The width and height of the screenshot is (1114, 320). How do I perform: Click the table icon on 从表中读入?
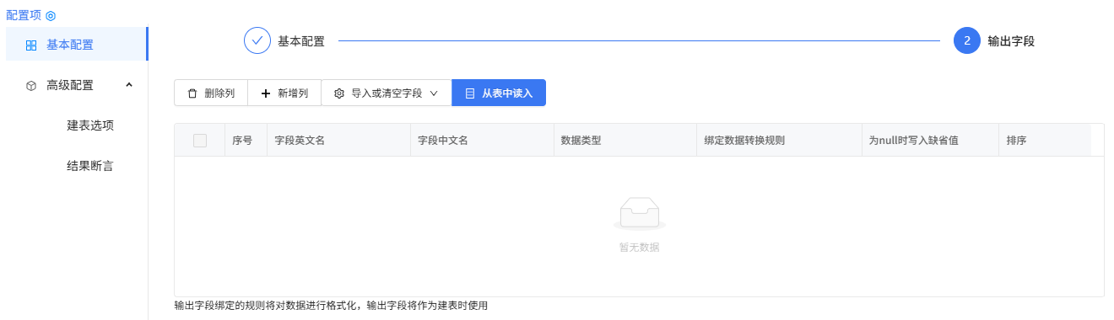coord(470,93)
